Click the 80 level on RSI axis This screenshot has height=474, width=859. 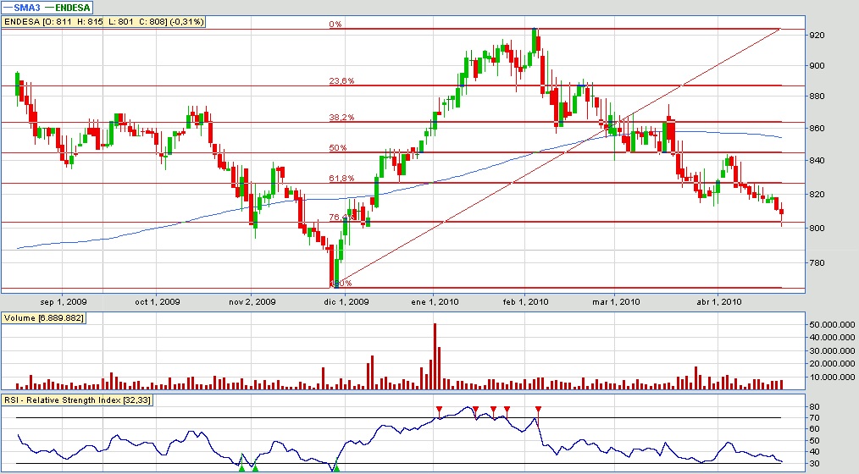pyautogui.click(x=815, y=406)
